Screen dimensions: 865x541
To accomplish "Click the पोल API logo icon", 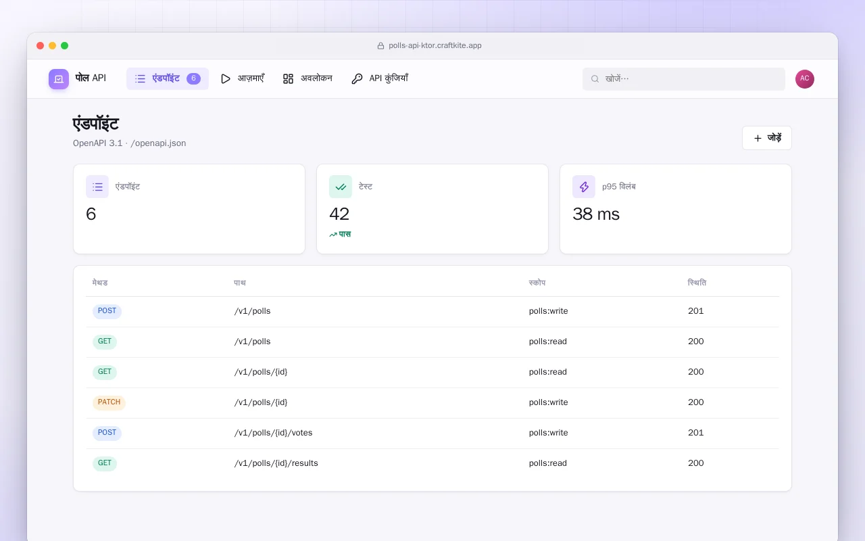I will pos(59,79).
